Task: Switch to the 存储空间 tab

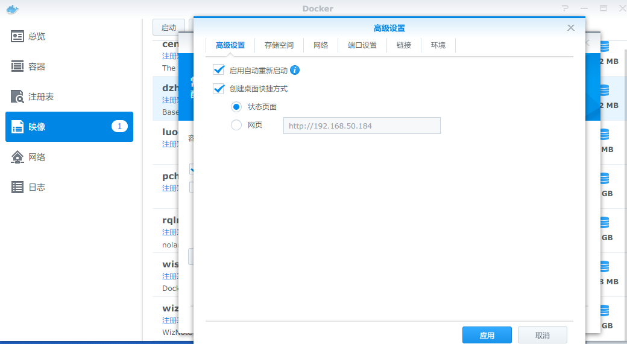Action: pos(279,45)
